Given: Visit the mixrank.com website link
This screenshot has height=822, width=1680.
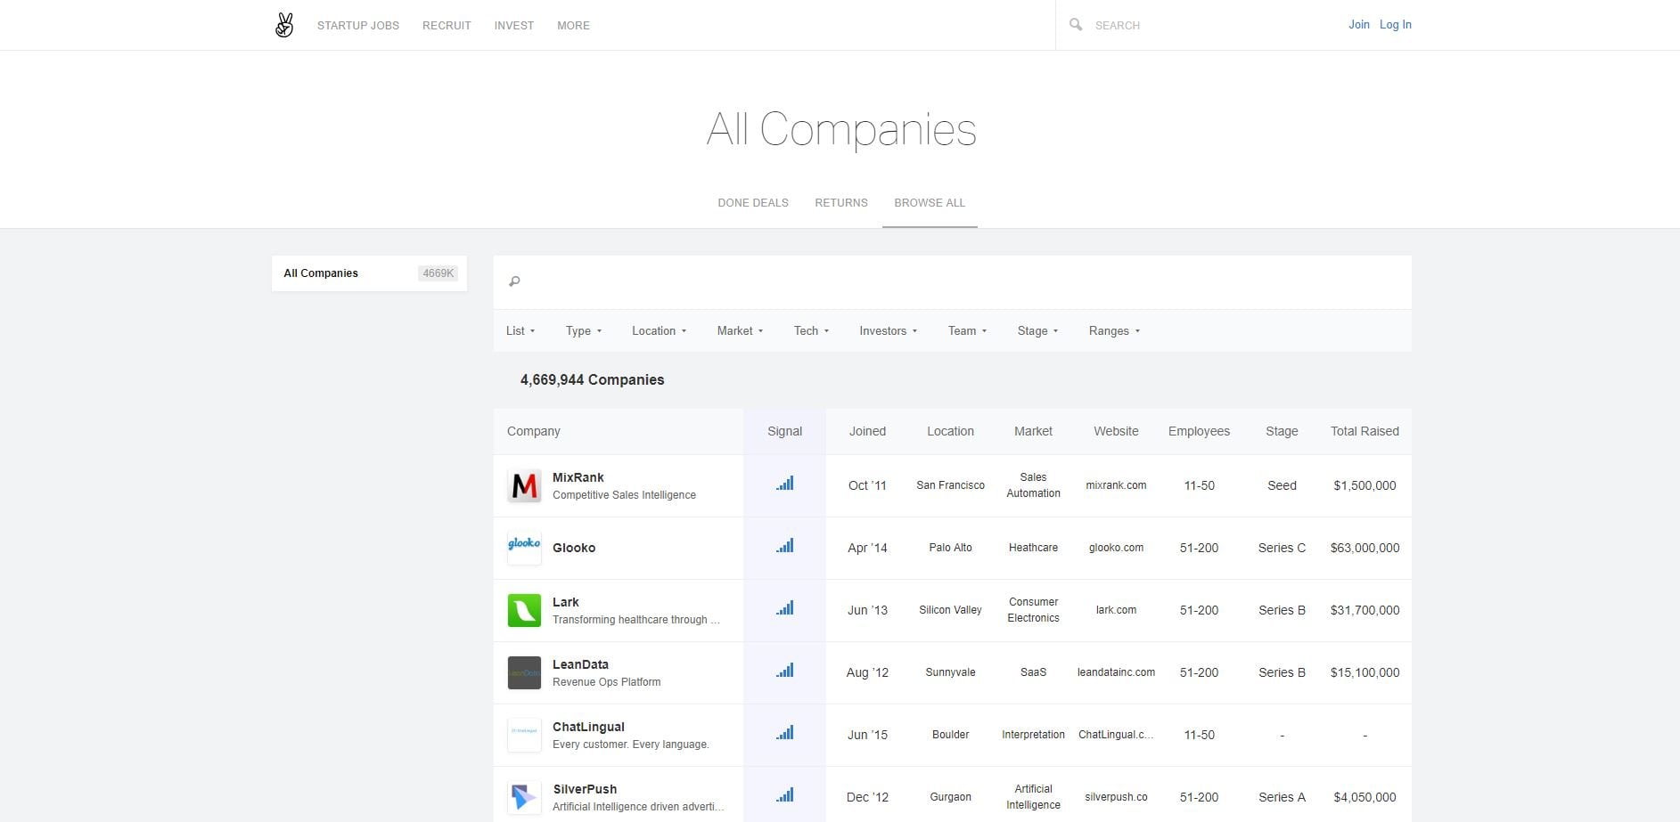Looking at the screenshot, I should [x=1116, y=485].
